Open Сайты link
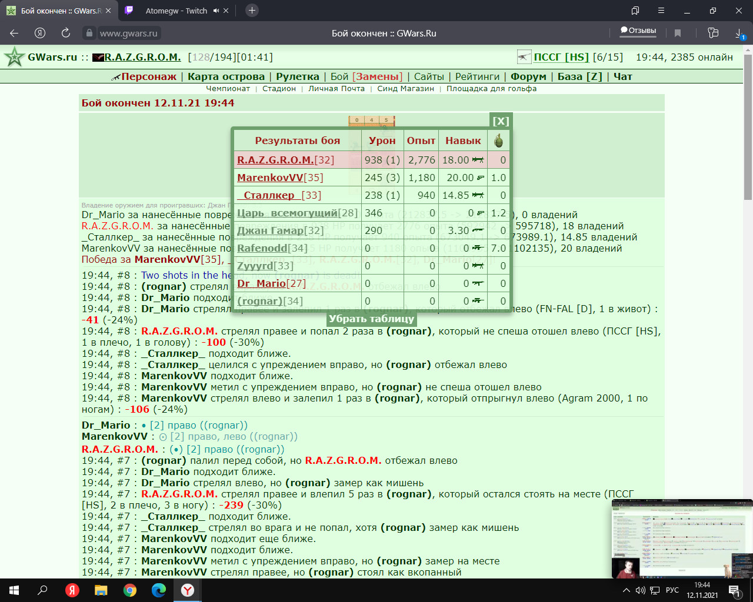This screenshot has width=753, height=602. (x=429, y=76)
